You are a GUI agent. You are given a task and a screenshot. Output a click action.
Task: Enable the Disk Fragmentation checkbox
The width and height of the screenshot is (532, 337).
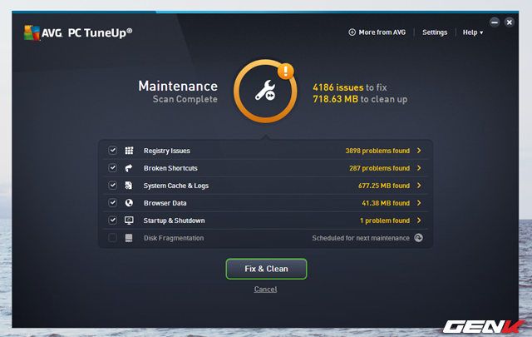point(112,238)
